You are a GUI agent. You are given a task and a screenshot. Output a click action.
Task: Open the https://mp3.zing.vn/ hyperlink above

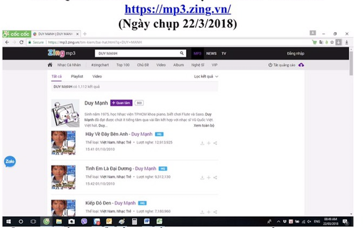(x=178, y=9)
